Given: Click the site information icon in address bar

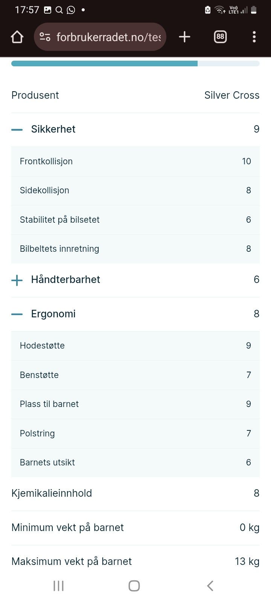Looking at the screenshot, I should (45, 37).
